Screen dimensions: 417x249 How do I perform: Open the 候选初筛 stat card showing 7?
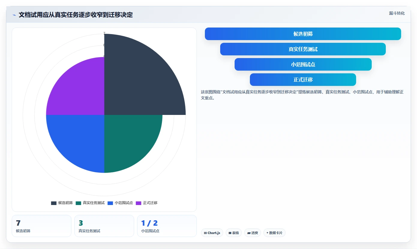click(41, 226)
